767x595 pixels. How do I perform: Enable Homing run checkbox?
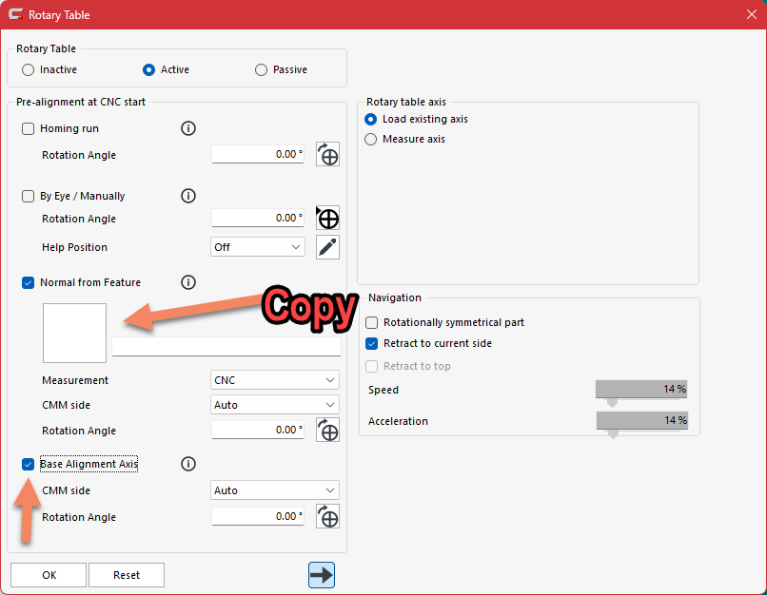coord(28,128)
